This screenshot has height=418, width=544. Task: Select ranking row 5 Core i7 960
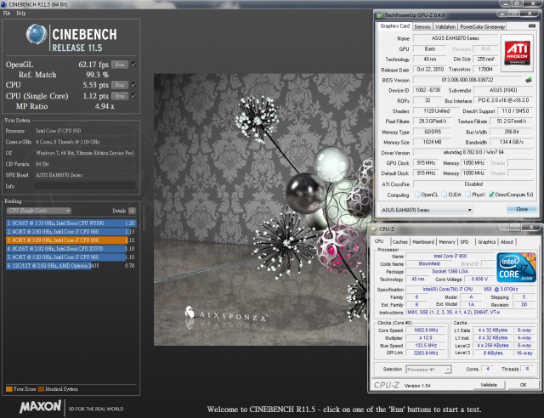tap(71, 257)
